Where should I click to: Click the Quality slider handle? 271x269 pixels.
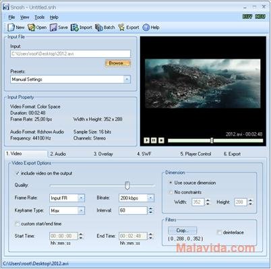(127, 185)
